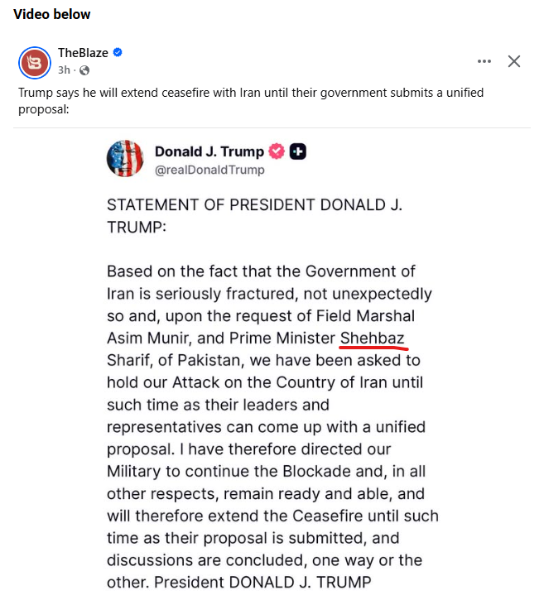
Task: Open TheBlaze page name link
Action: [83, 53]
